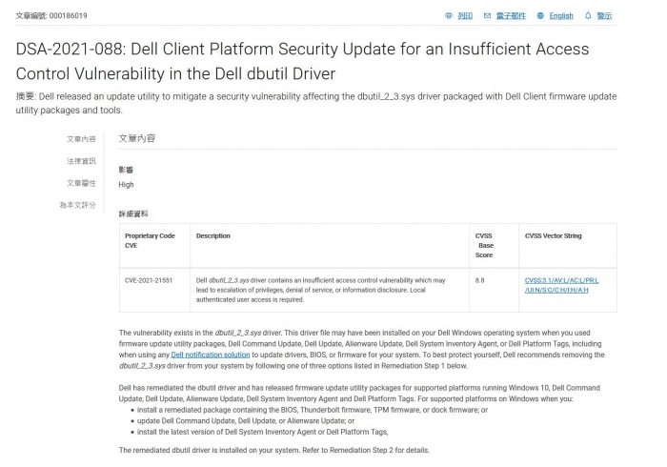Screen dimensions: 667x467
Task: Jump to 文章內容 in the side navigation
Action: [81, 139]
